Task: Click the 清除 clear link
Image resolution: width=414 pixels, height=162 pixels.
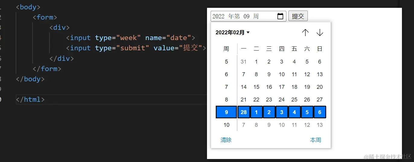Action: [226, 140]
